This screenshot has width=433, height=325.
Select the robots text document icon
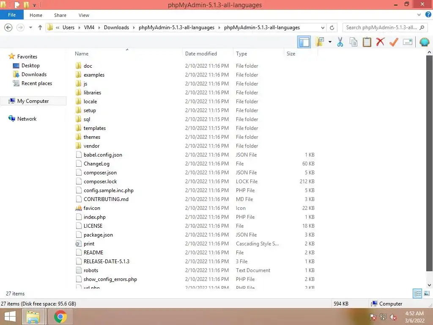tap(79, 270)
